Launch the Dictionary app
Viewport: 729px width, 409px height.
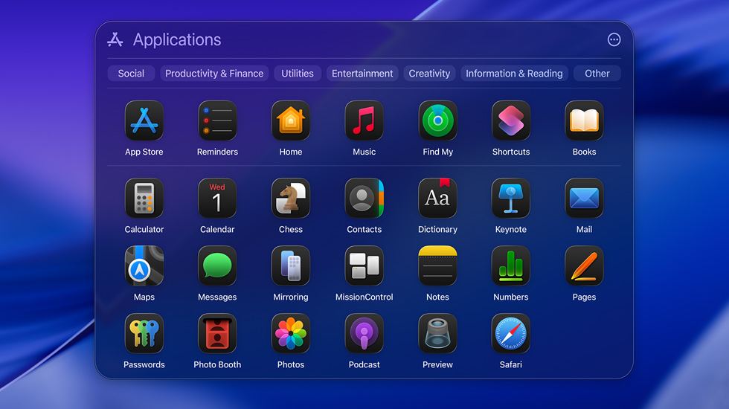click(437, 199)
